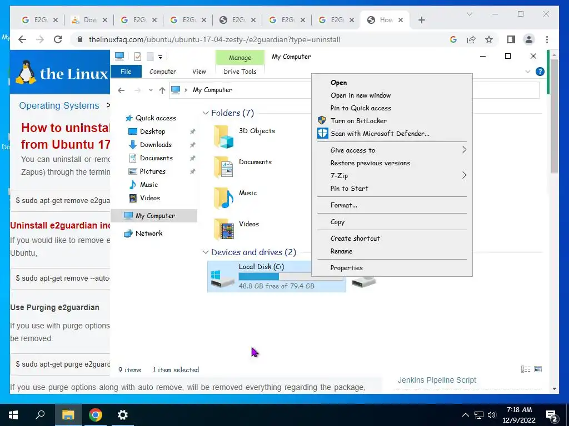Image resolution: width=569 pixels, height=426 pixels.
Task: Choose Properties from context menu
Action: (392, 268)
